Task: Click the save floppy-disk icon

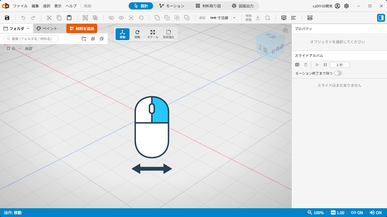Action: pyautogui.click(x=7, y=18)
